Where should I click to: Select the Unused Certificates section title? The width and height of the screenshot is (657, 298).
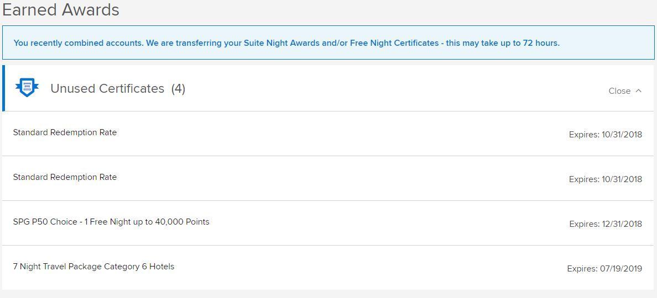[x=107, y=88]
